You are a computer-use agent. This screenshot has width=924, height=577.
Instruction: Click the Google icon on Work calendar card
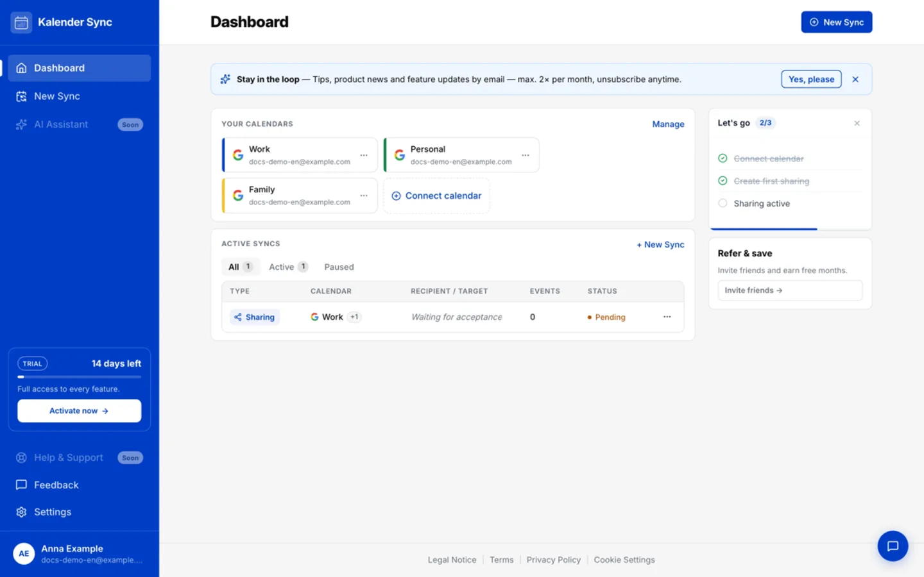238,155
